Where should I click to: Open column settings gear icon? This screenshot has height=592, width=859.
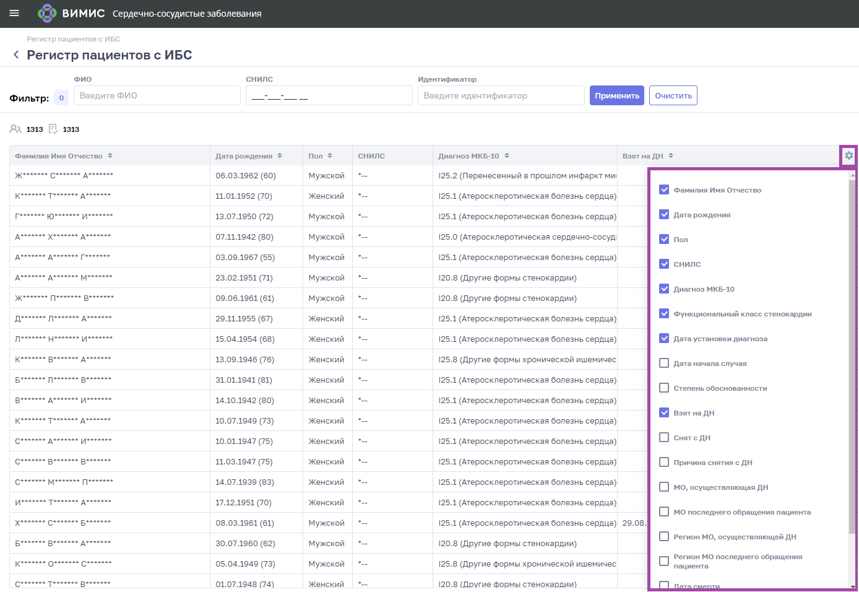tap(848, 156)
